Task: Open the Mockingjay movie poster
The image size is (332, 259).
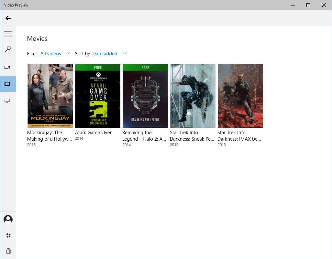Action: pyautogui.click(x=50, y=96)
